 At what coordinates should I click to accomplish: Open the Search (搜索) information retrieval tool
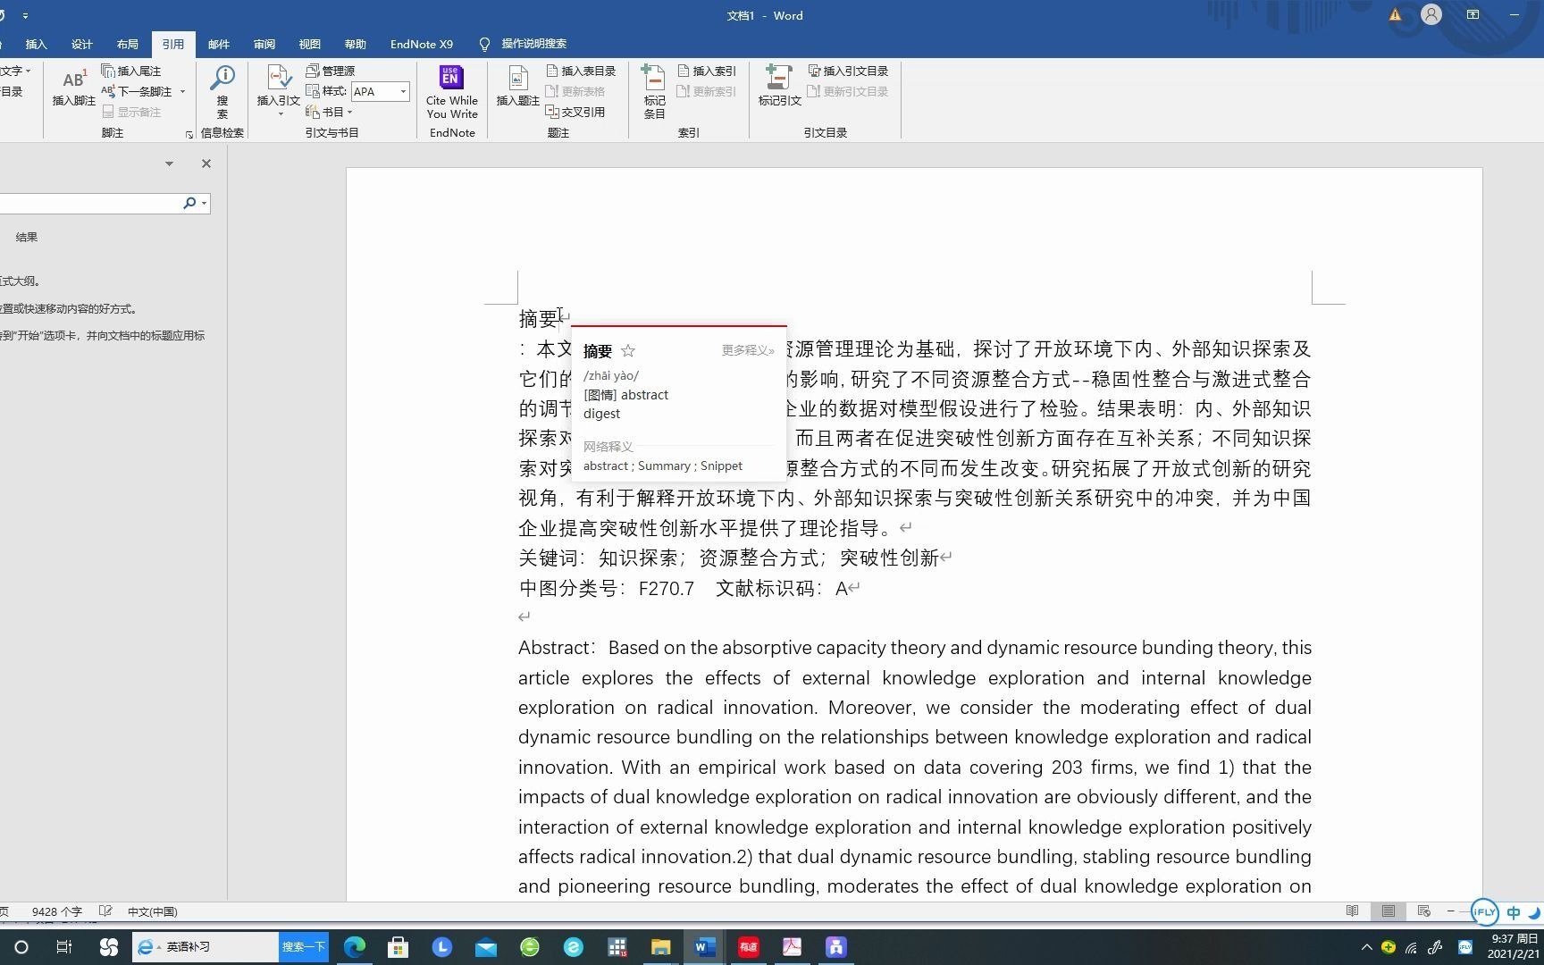[x=222, y=92]
